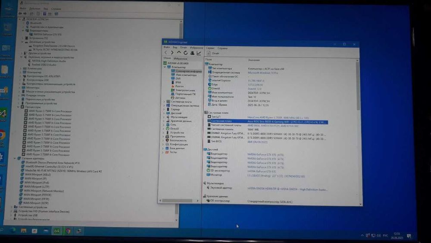Open the Справка menu in AIDA64
Screen dimensions: 431x243
[x=222, y=48]
